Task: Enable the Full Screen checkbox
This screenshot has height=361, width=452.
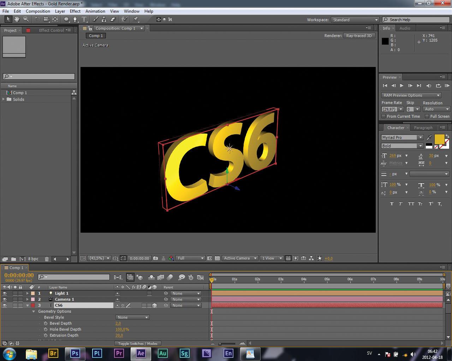Action: 427,116
